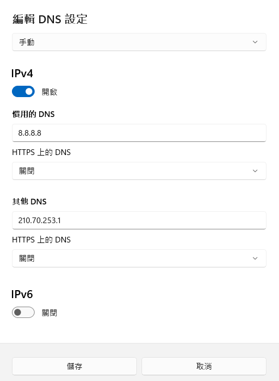
Task: Select the IPv6 section heading
Action: click(22, 294)
